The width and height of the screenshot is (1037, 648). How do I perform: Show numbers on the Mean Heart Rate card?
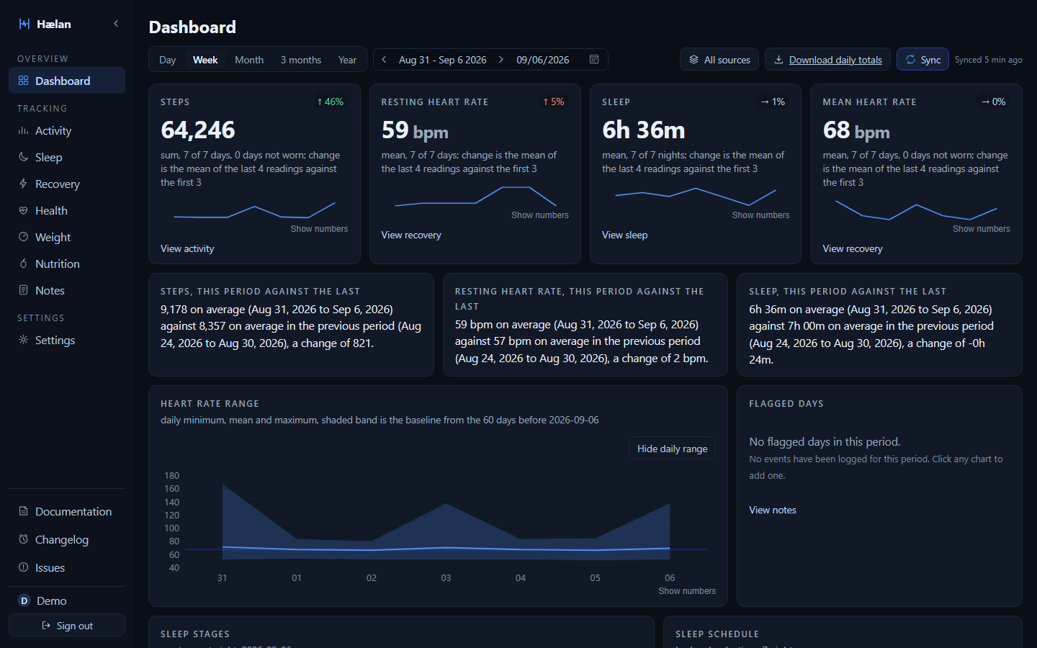pyautogui.click(x=981, y=228)
